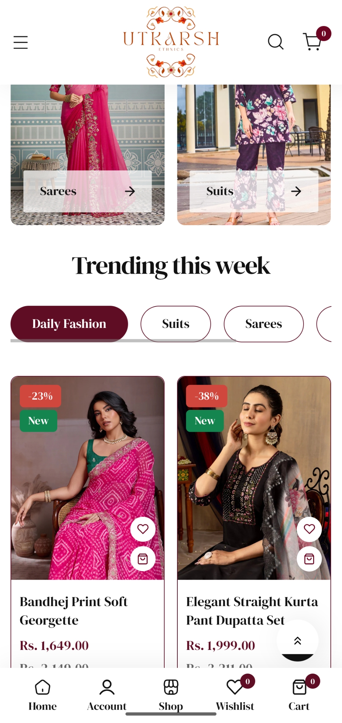Tap the search magnifier icon

tap(276, 42)
